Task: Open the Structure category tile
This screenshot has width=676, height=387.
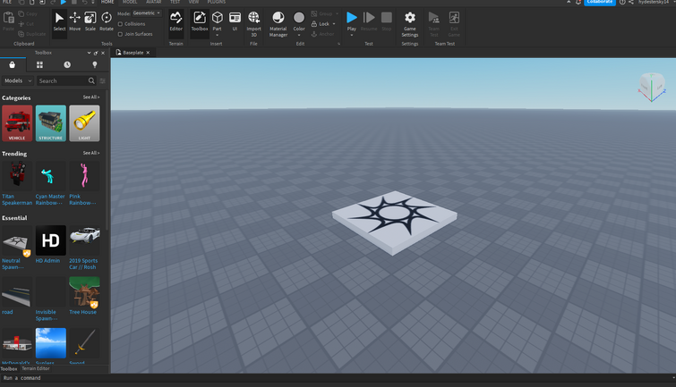Action: pos(51,123)
